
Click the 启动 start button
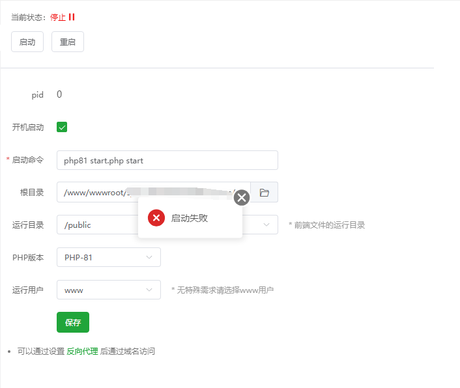(x=27, y=42)
